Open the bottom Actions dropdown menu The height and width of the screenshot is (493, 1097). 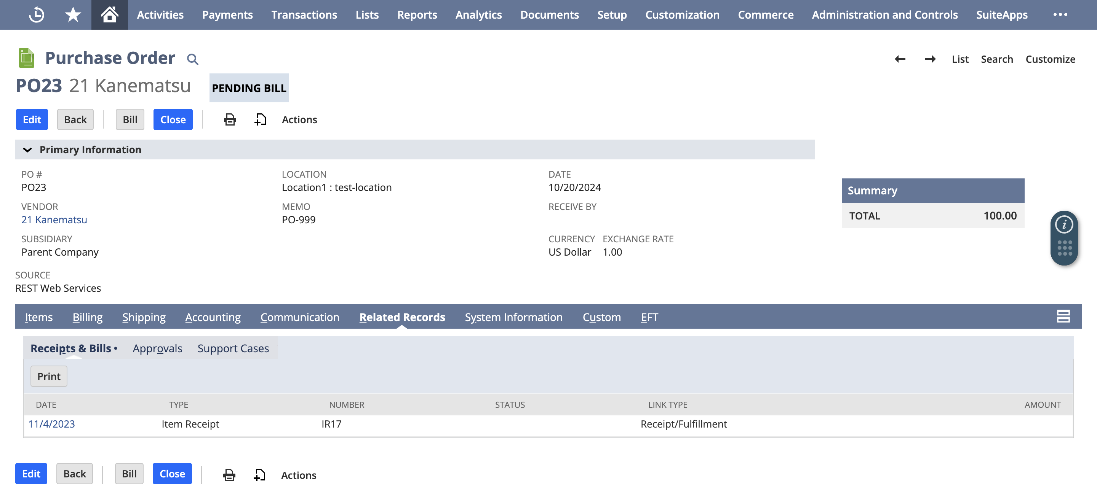coord(299,475)
